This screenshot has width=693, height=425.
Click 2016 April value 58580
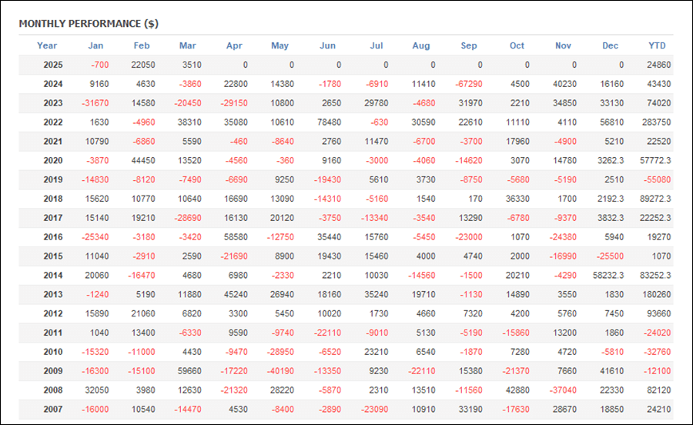click(x=236, y=237)
